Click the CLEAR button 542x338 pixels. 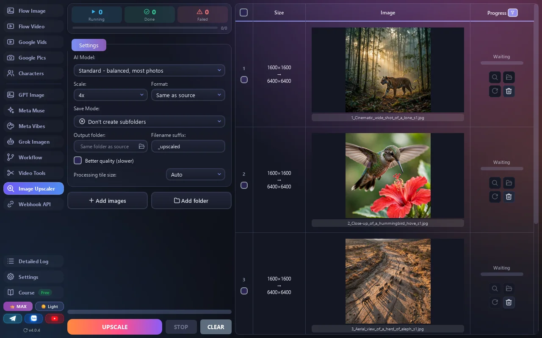pos(216,327)
